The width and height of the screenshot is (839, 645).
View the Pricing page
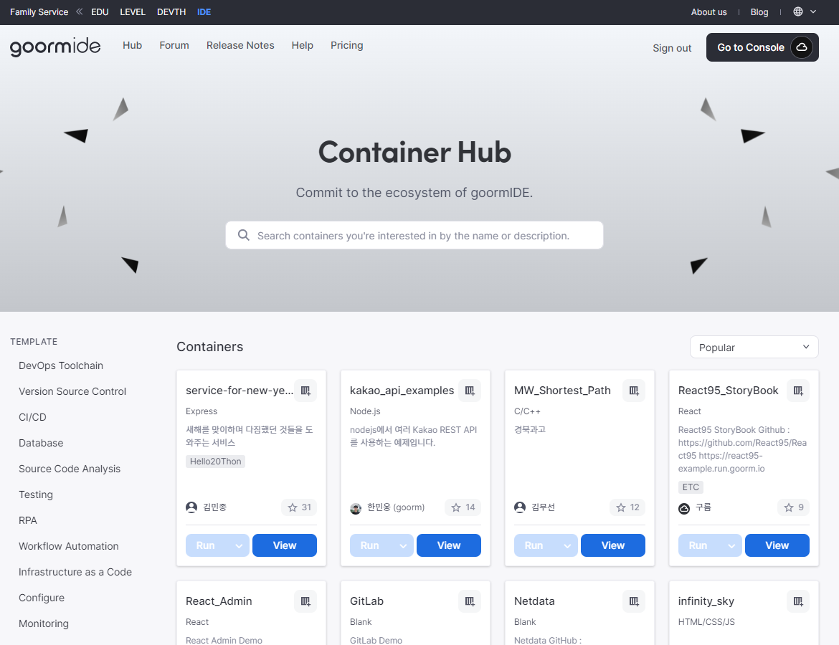click(x=347, y=45)
